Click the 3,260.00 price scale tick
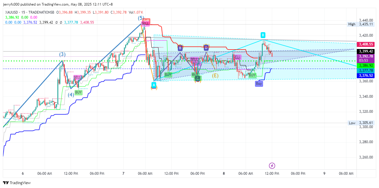Image resolution: width=379 pixels, height=188 pixels. [366, 157]
